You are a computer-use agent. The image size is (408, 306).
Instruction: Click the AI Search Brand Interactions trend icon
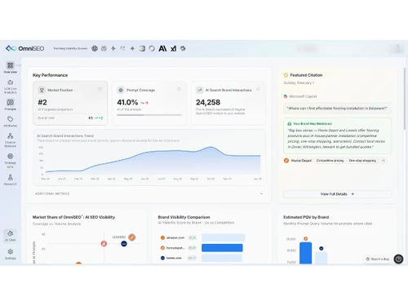click(x=200, y=90)
